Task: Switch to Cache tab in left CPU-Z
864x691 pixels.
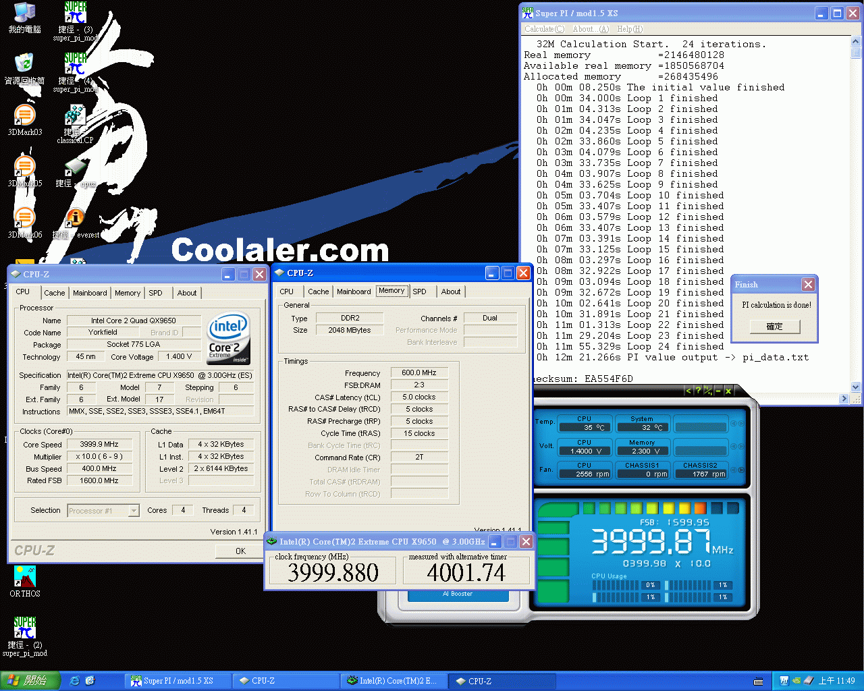Action: point(55,293)
